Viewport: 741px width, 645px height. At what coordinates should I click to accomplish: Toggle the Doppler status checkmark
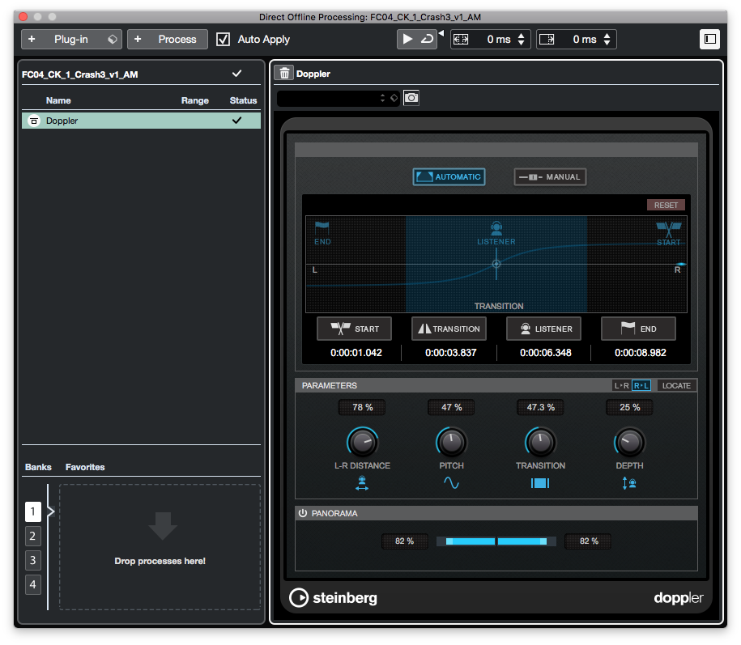(237, 121)
